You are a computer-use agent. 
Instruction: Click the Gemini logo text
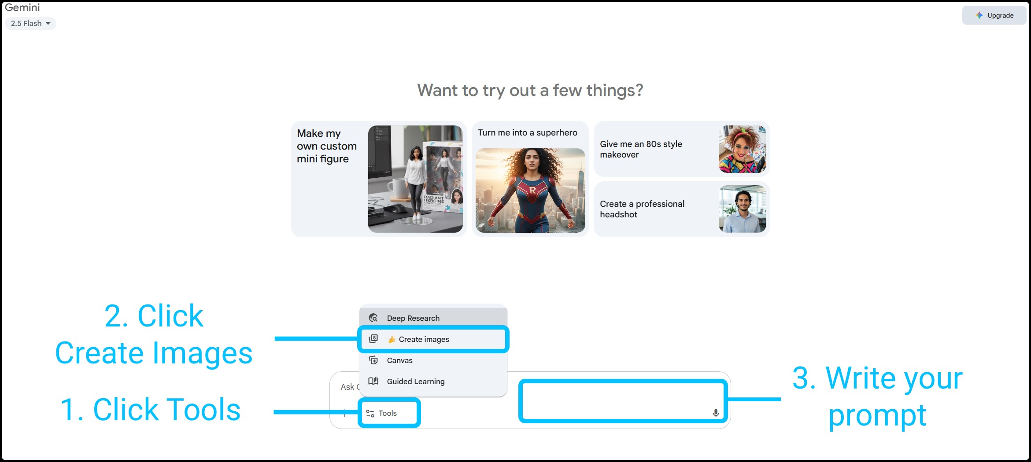22,7
